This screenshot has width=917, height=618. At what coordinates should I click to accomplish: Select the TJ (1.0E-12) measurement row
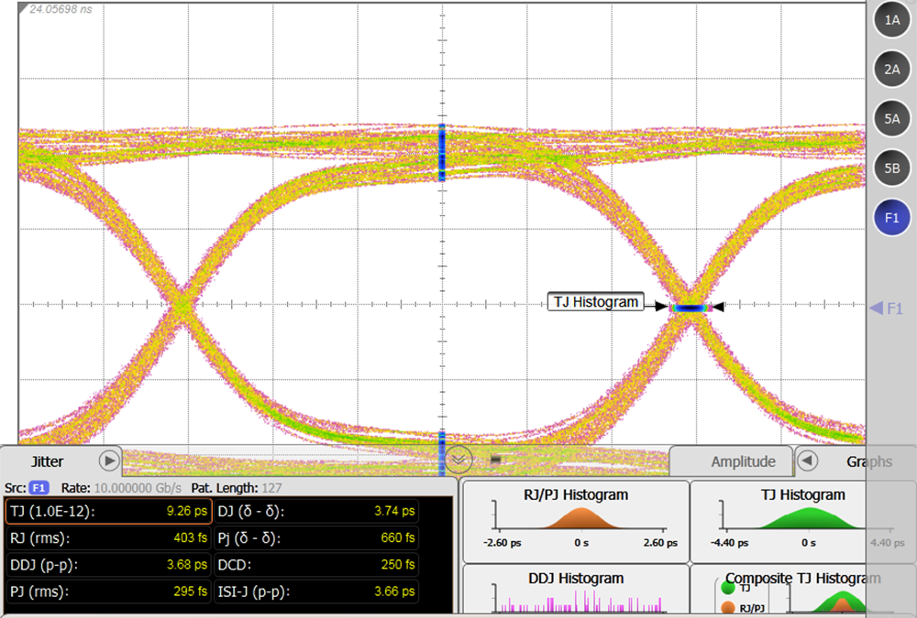pos(109,512)
